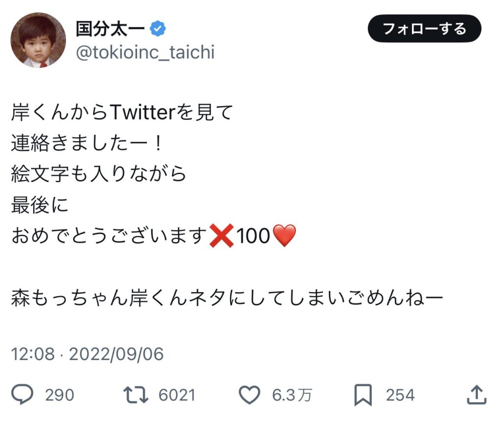The width and height of the screenshot is (501, 424).
Task: Open the @tokioinc_taichi handle link
Action: (x=145, y=52)
